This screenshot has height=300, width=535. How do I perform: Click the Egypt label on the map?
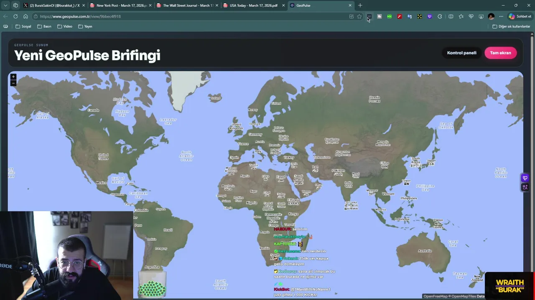280,178
